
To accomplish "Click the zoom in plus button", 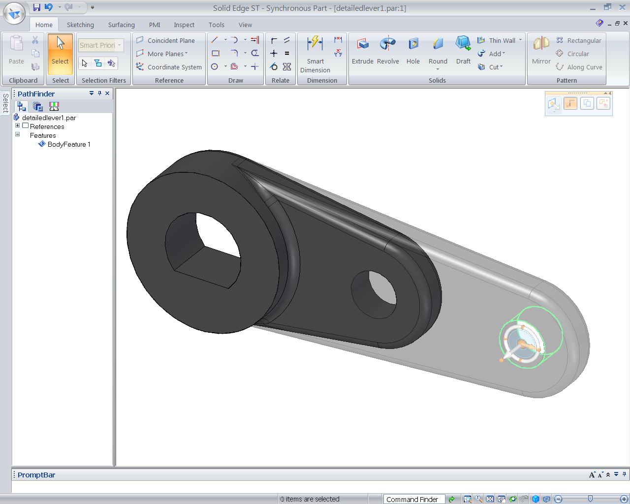I will pos(624,499).
